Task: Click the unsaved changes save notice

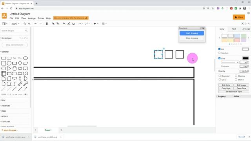Action: coord(71,18)
